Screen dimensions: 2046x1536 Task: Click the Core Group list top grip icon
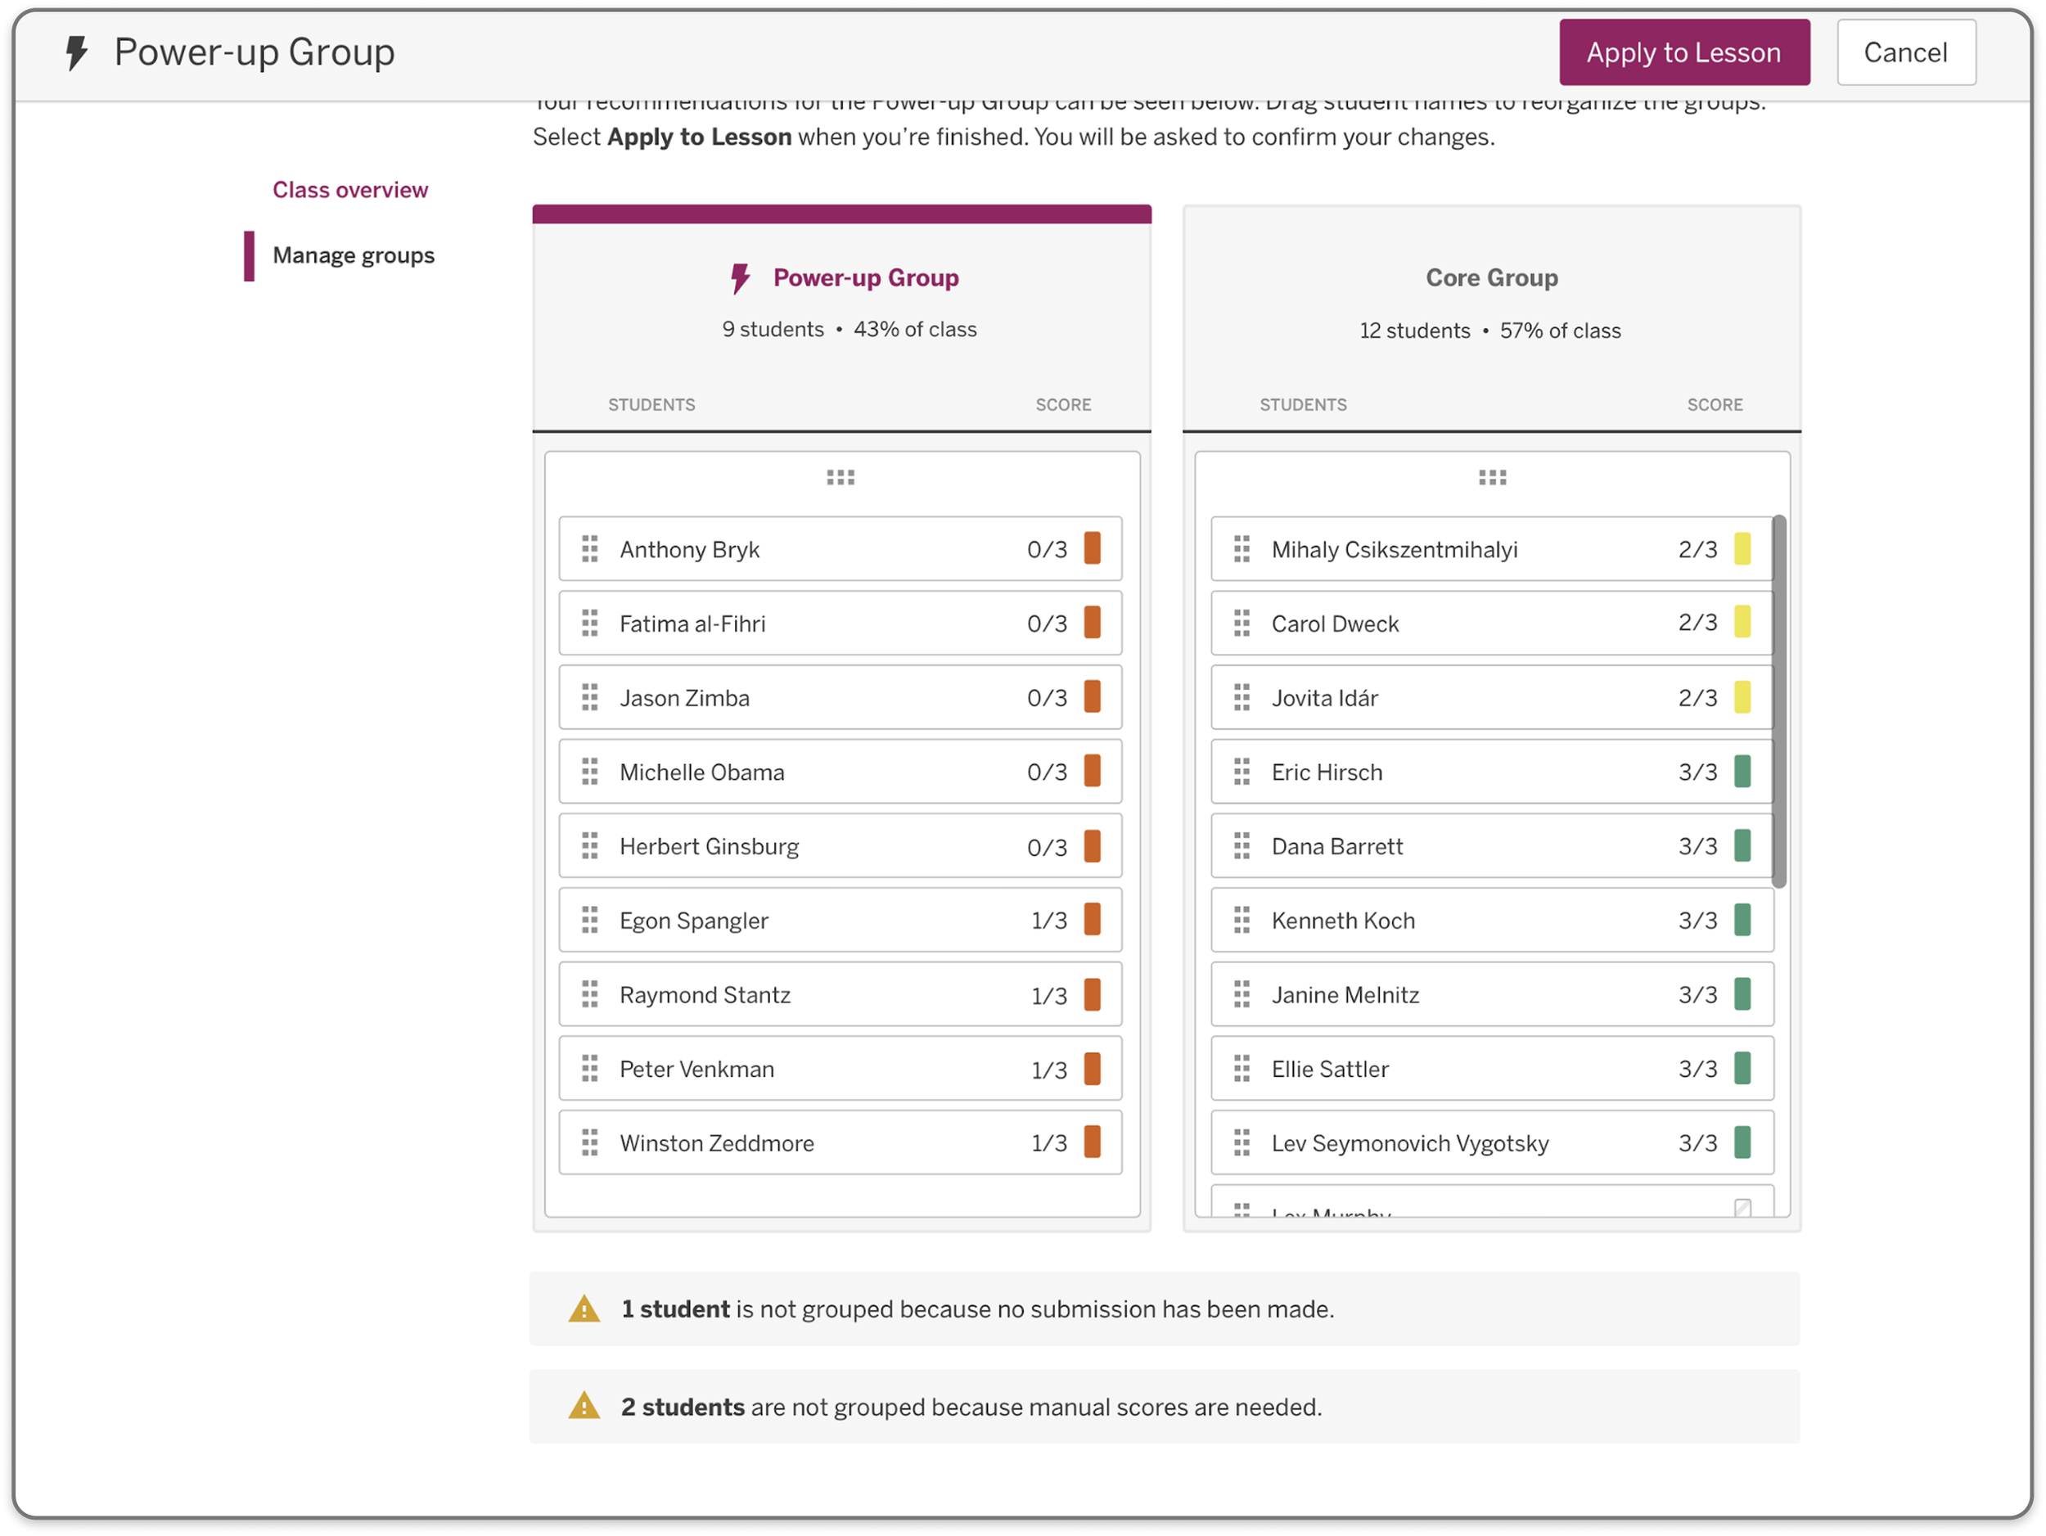(1493, 478)
